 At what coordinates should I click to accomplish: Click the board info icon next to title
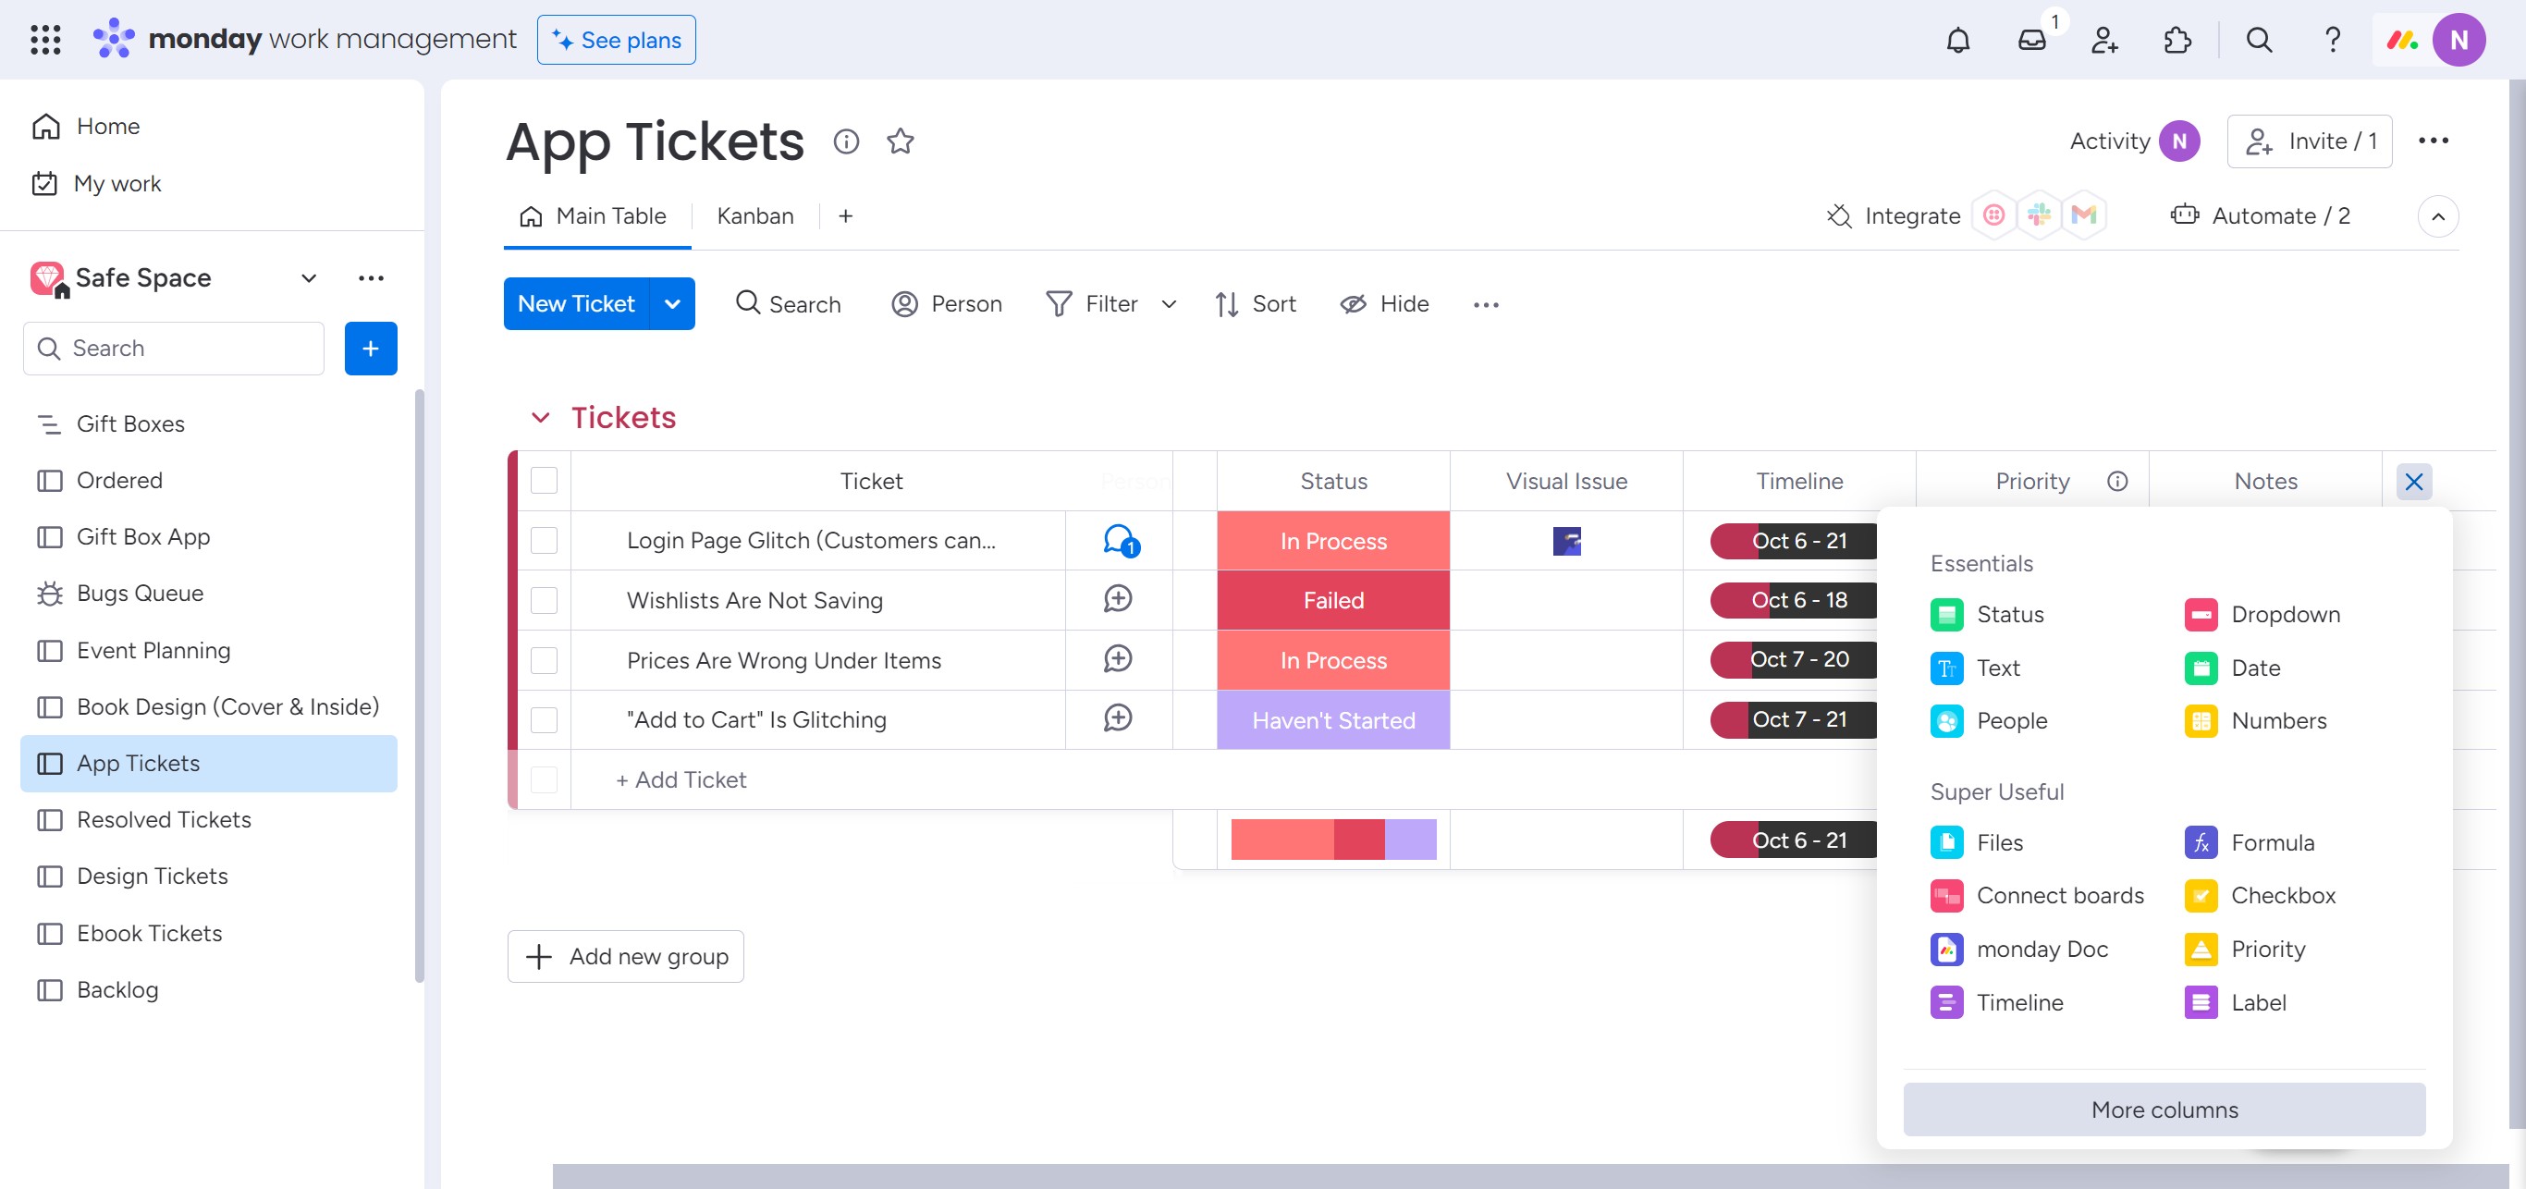[845, 141]
